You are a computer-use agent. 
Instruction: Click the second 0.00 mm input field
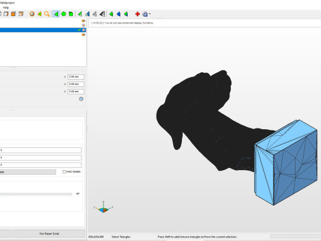pos(76,84)
